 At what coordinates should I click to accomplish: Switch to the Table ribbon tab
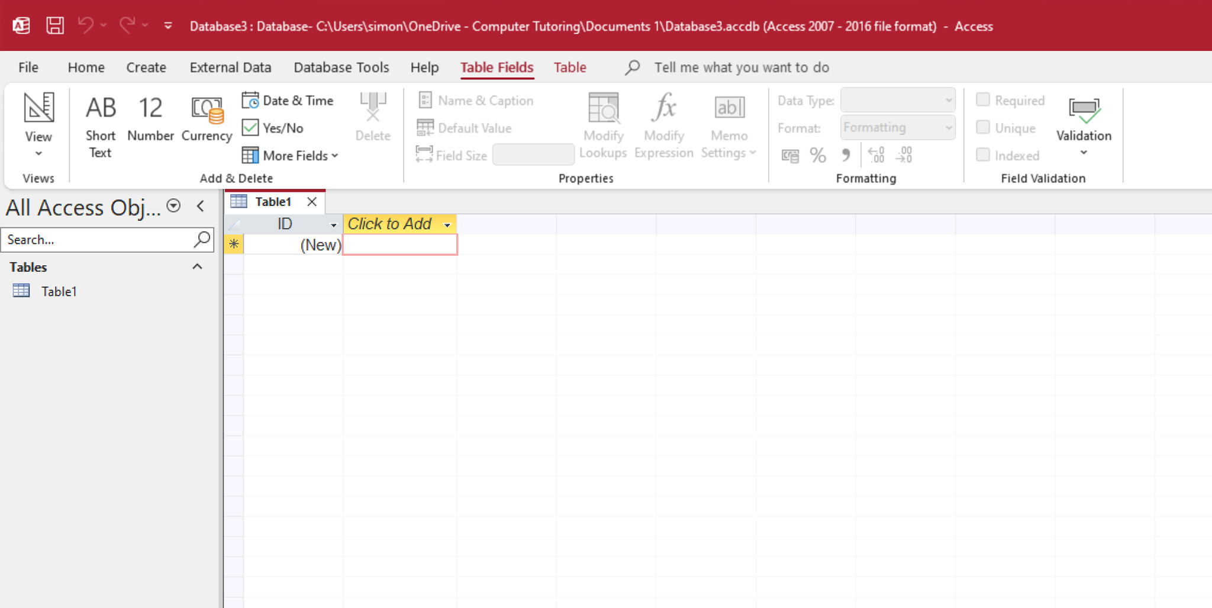click(570, 67)
